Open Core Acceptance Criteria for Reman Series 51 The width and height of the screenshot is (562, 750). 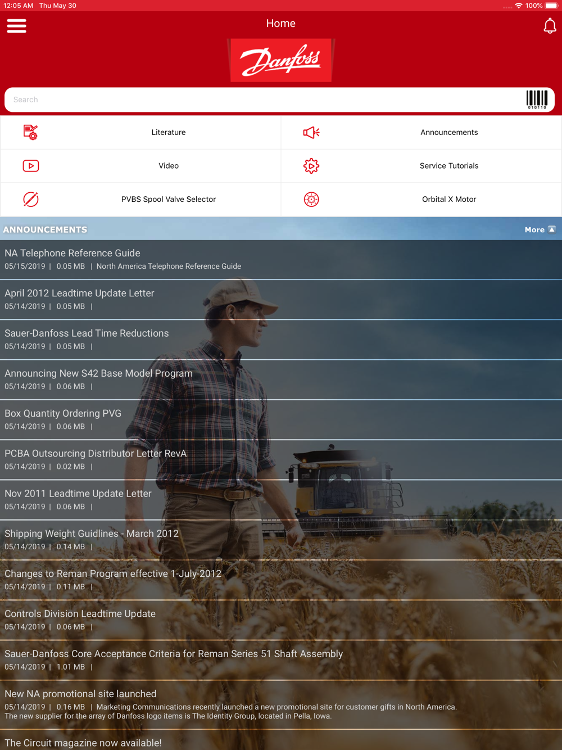[281, 660]
